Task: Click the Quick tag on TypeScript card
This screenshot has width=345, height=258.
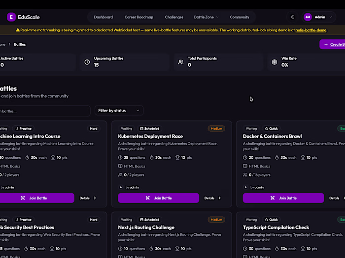Action: pos(271,220)
